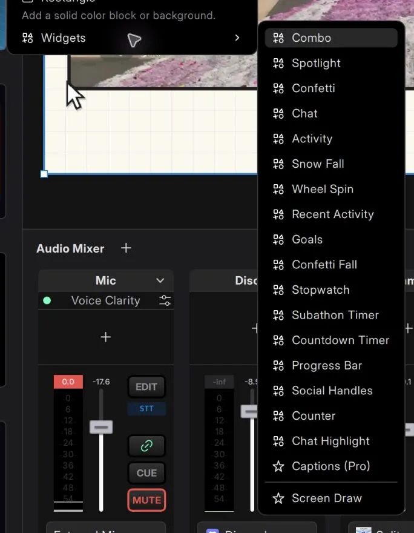Image resolution: width=414 pixels, height=533 pixels.
Task: Toggle the Mic STT button
Action: click(146, 409)
